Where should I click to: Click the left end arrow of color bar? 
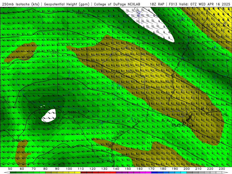pos(7,173)
